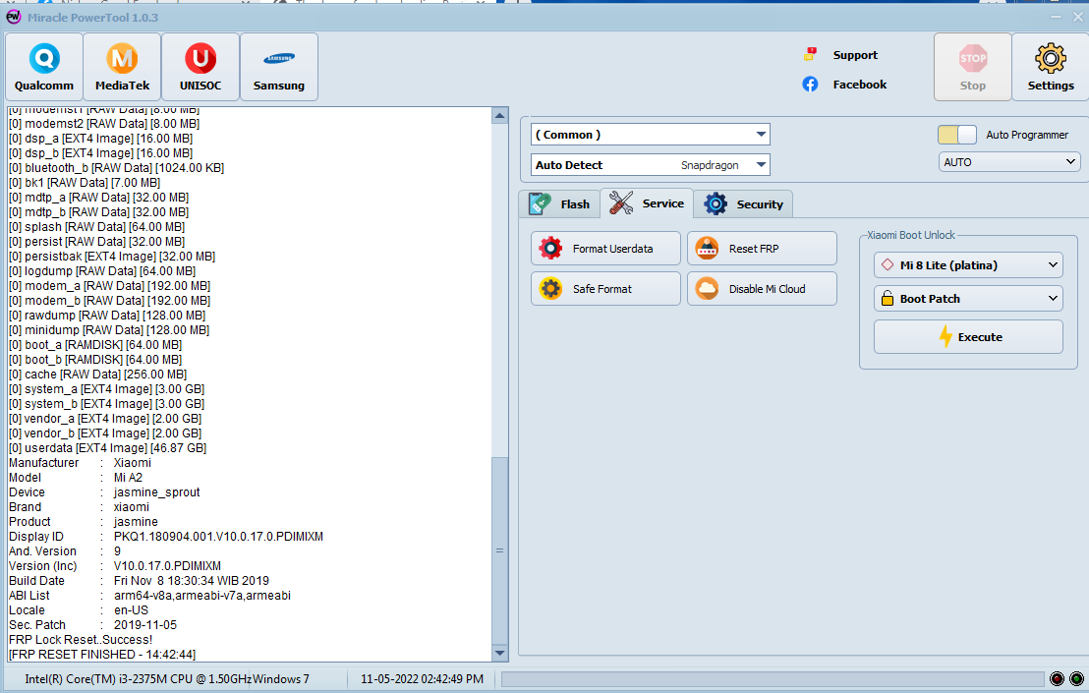Click the log scrollbar up arrow
The image size is (1089, 693).
499,116
